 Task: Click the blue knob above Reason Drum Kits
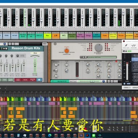(x=5, y=44)
